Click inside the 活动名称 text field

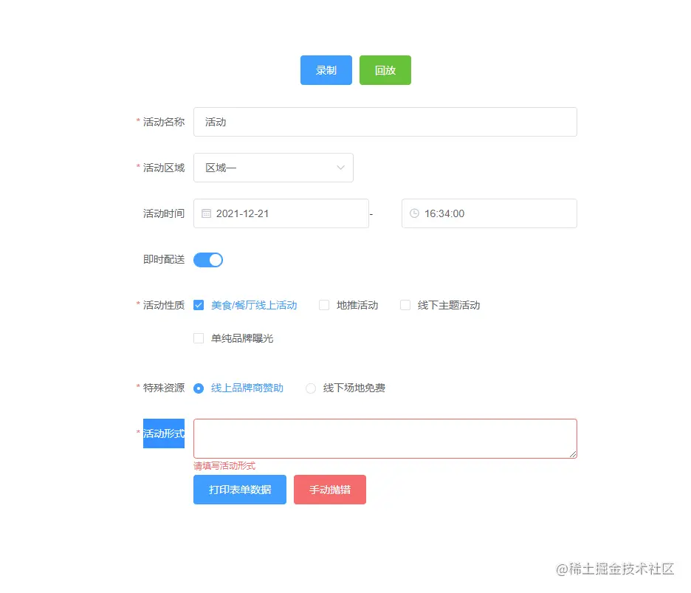pyautogui.click(x=384, y=122)
